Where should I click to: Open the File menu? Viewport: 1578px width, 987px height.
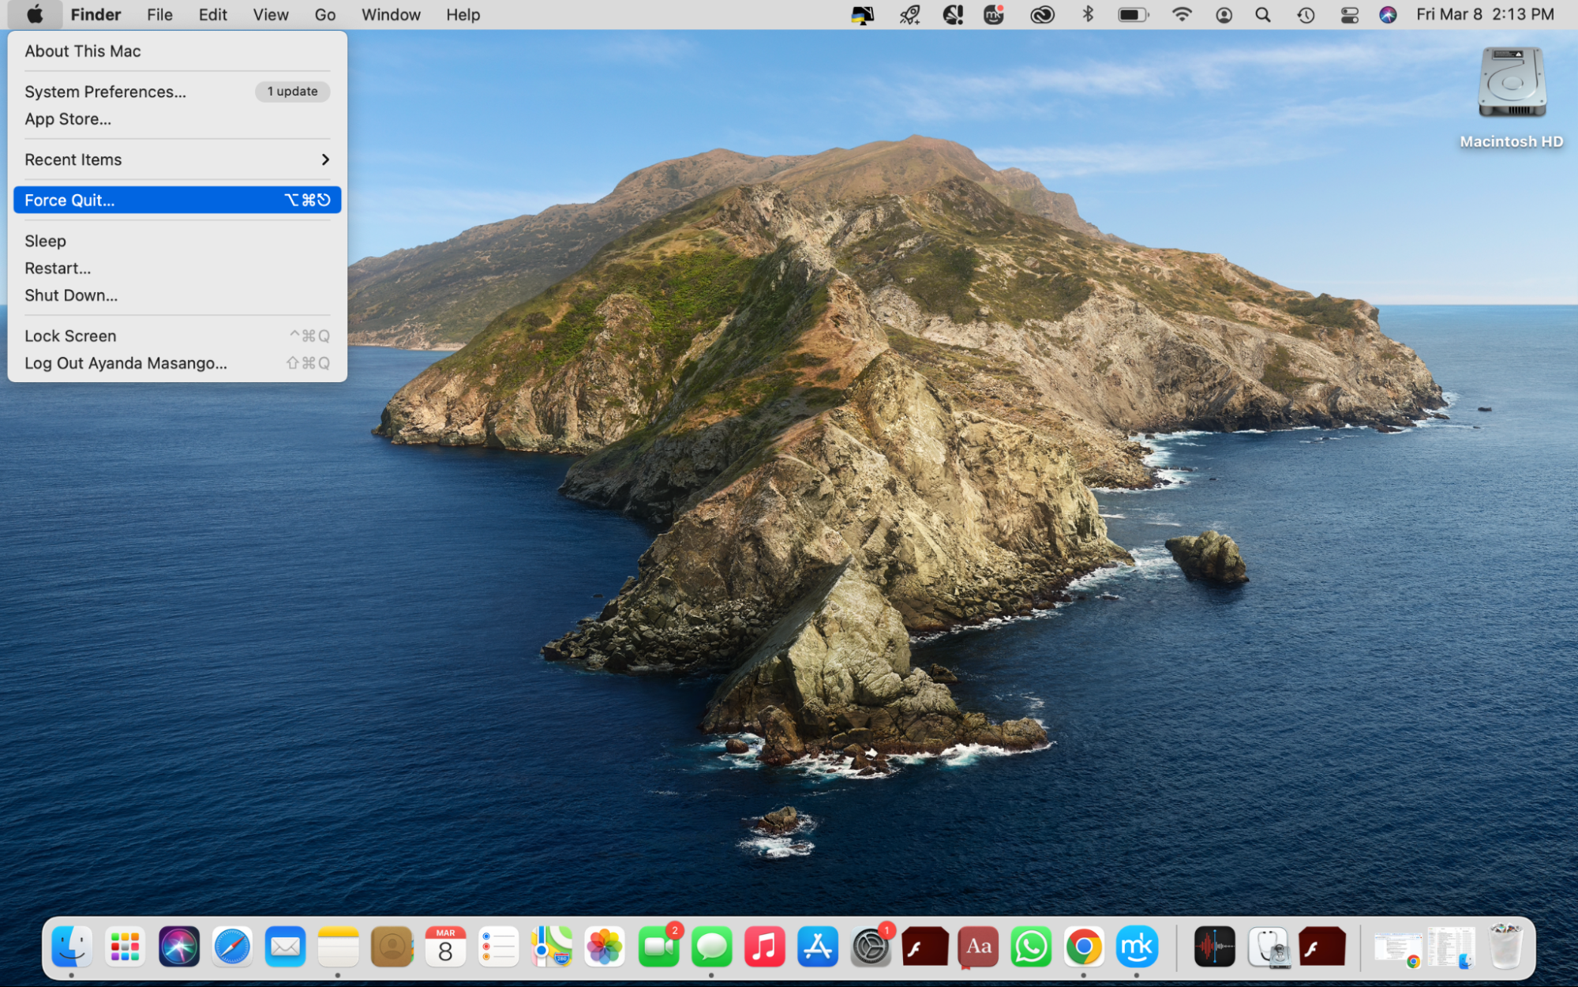click(x=159, y=15)
